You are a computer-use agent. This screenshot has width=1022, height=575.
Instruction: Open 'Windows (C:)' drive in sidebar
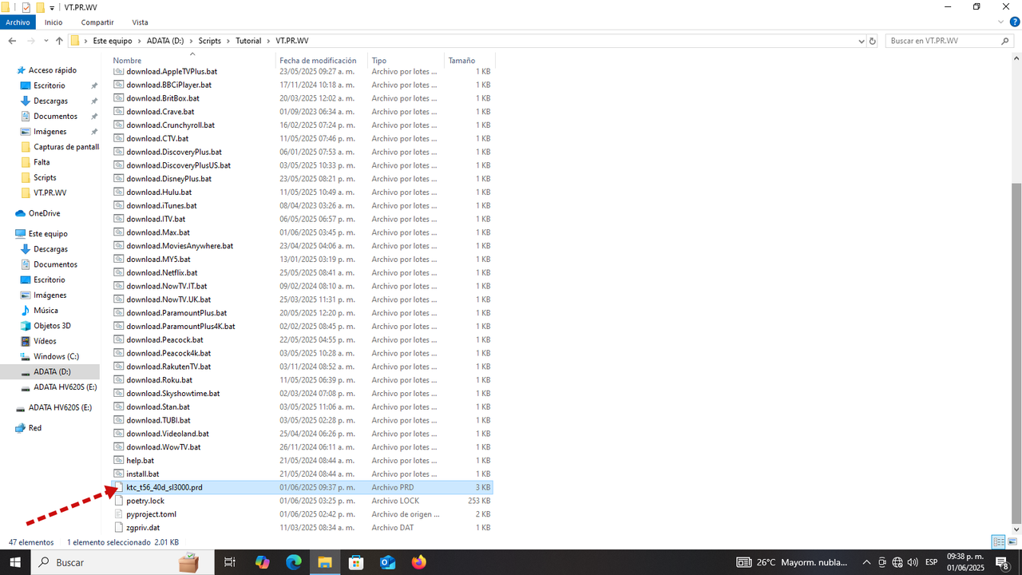56,356
